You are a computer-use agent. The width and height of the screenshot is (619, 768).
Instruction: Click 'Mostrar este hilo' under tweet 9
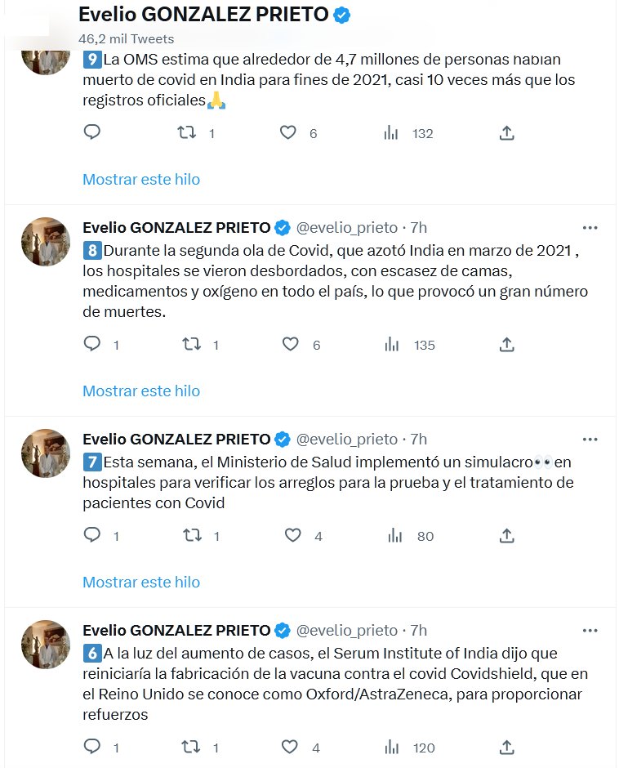click(141, 179)
